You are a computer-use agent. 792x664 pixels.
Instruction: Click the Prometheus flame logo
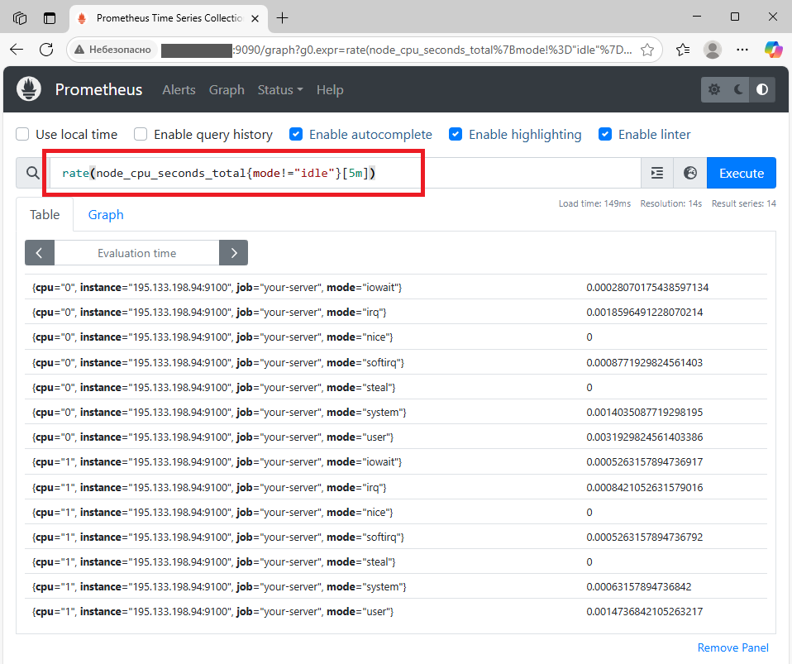29,89
